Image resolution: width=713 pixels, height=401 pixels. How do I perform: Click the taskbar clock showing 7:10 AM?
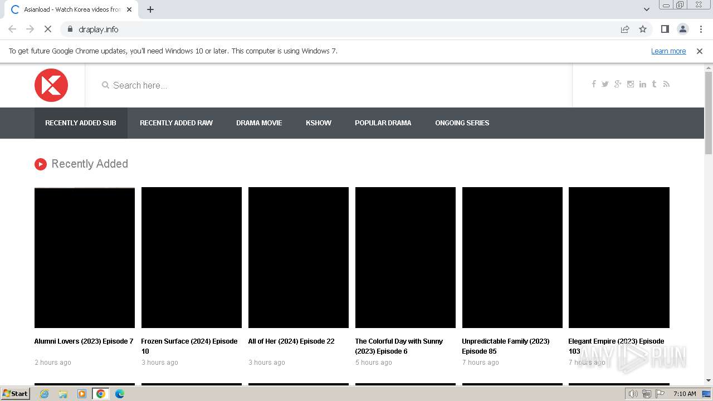click(685, 394)
